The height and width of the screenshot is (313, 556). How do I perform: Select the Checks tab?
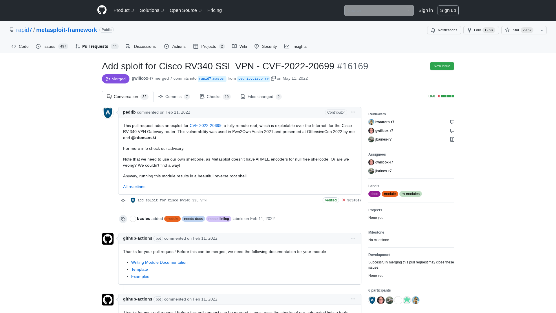[x=215, y=97]
